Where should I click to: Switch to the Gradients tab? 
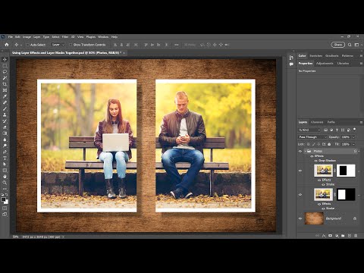click(332, 56)
